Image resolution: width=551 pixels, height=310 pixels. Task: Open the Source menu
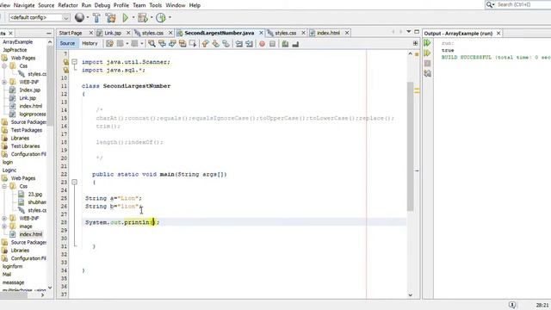(46, 5)
